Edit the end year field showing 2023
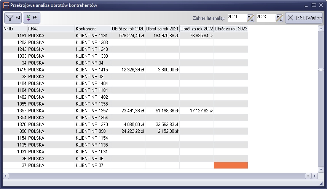This screenshot has height=189, width=327. coord(265,17)
